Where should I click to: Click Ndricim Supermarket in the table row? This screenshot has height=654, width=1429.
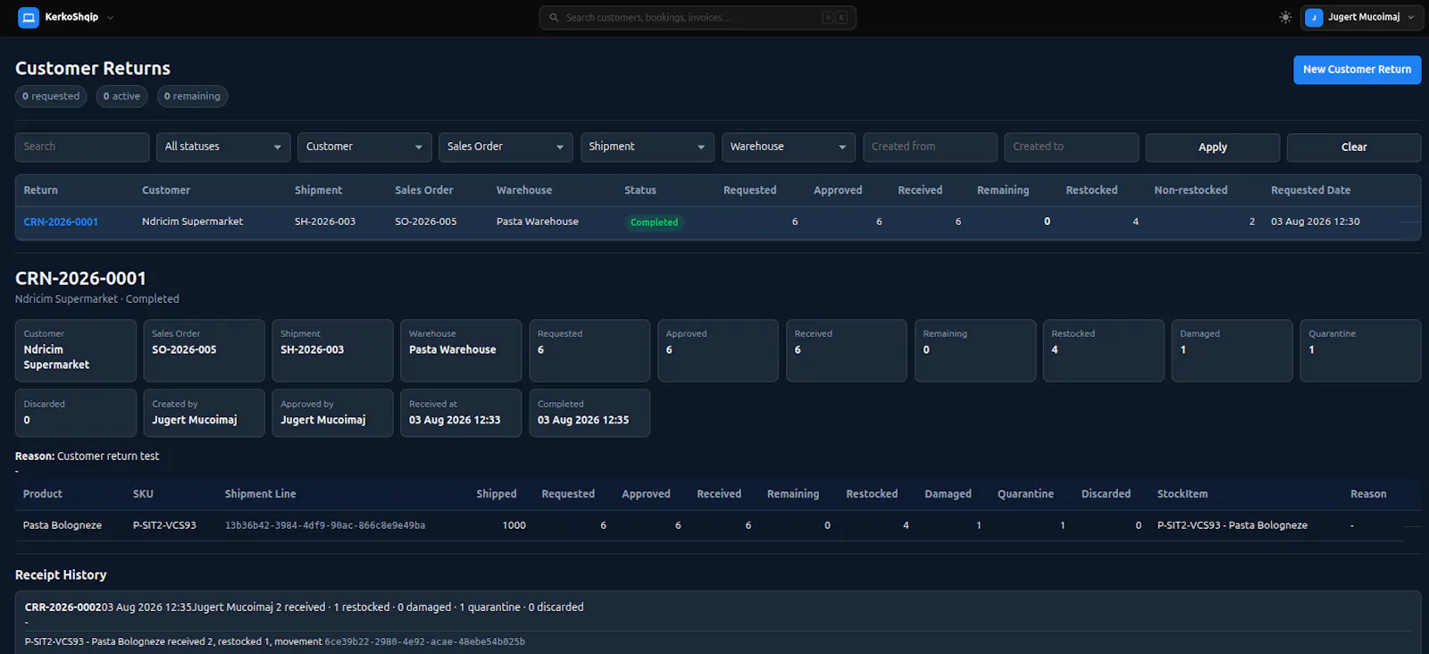192,222
